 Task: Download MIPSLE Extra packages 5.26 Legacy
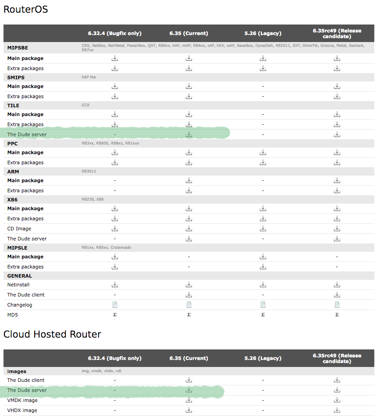263,267
